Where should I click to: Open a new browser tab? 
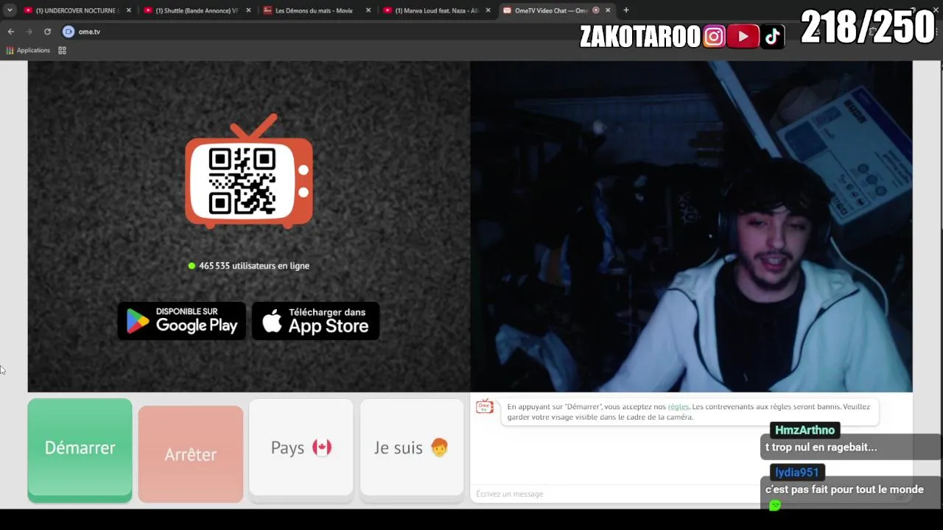coord(626,10)
